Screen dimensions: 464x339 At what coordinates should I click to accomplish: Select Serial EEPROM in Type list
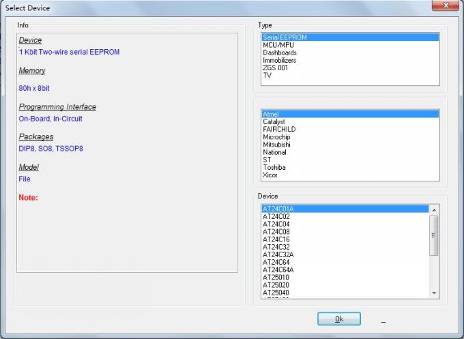click(350, 38)
